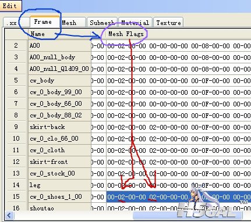
Task: Click the shoutao name cell
Action: coord(59,207)
